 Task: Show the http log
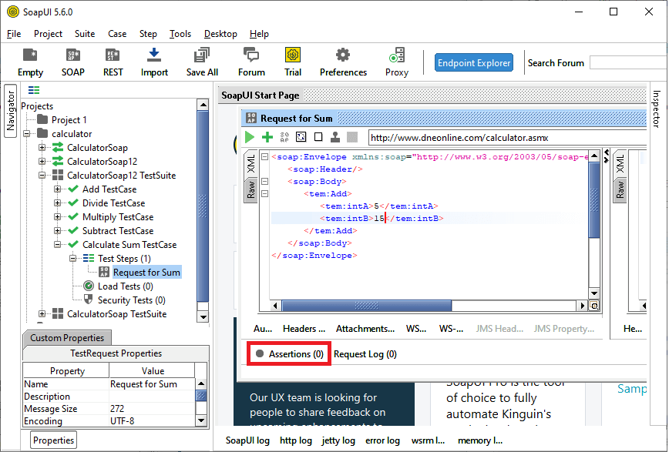(296, 440)
